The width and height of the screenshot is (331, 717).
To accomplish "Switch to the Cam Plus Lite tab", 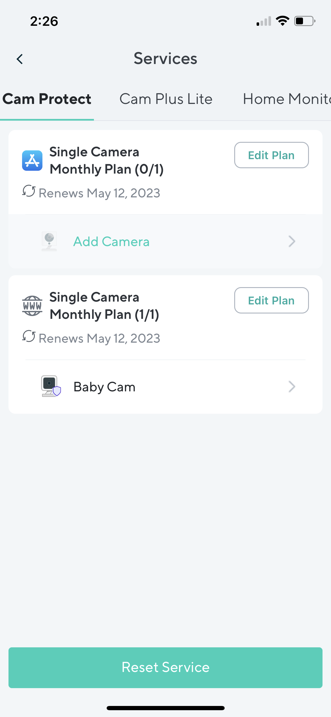I will coord(166,99).
